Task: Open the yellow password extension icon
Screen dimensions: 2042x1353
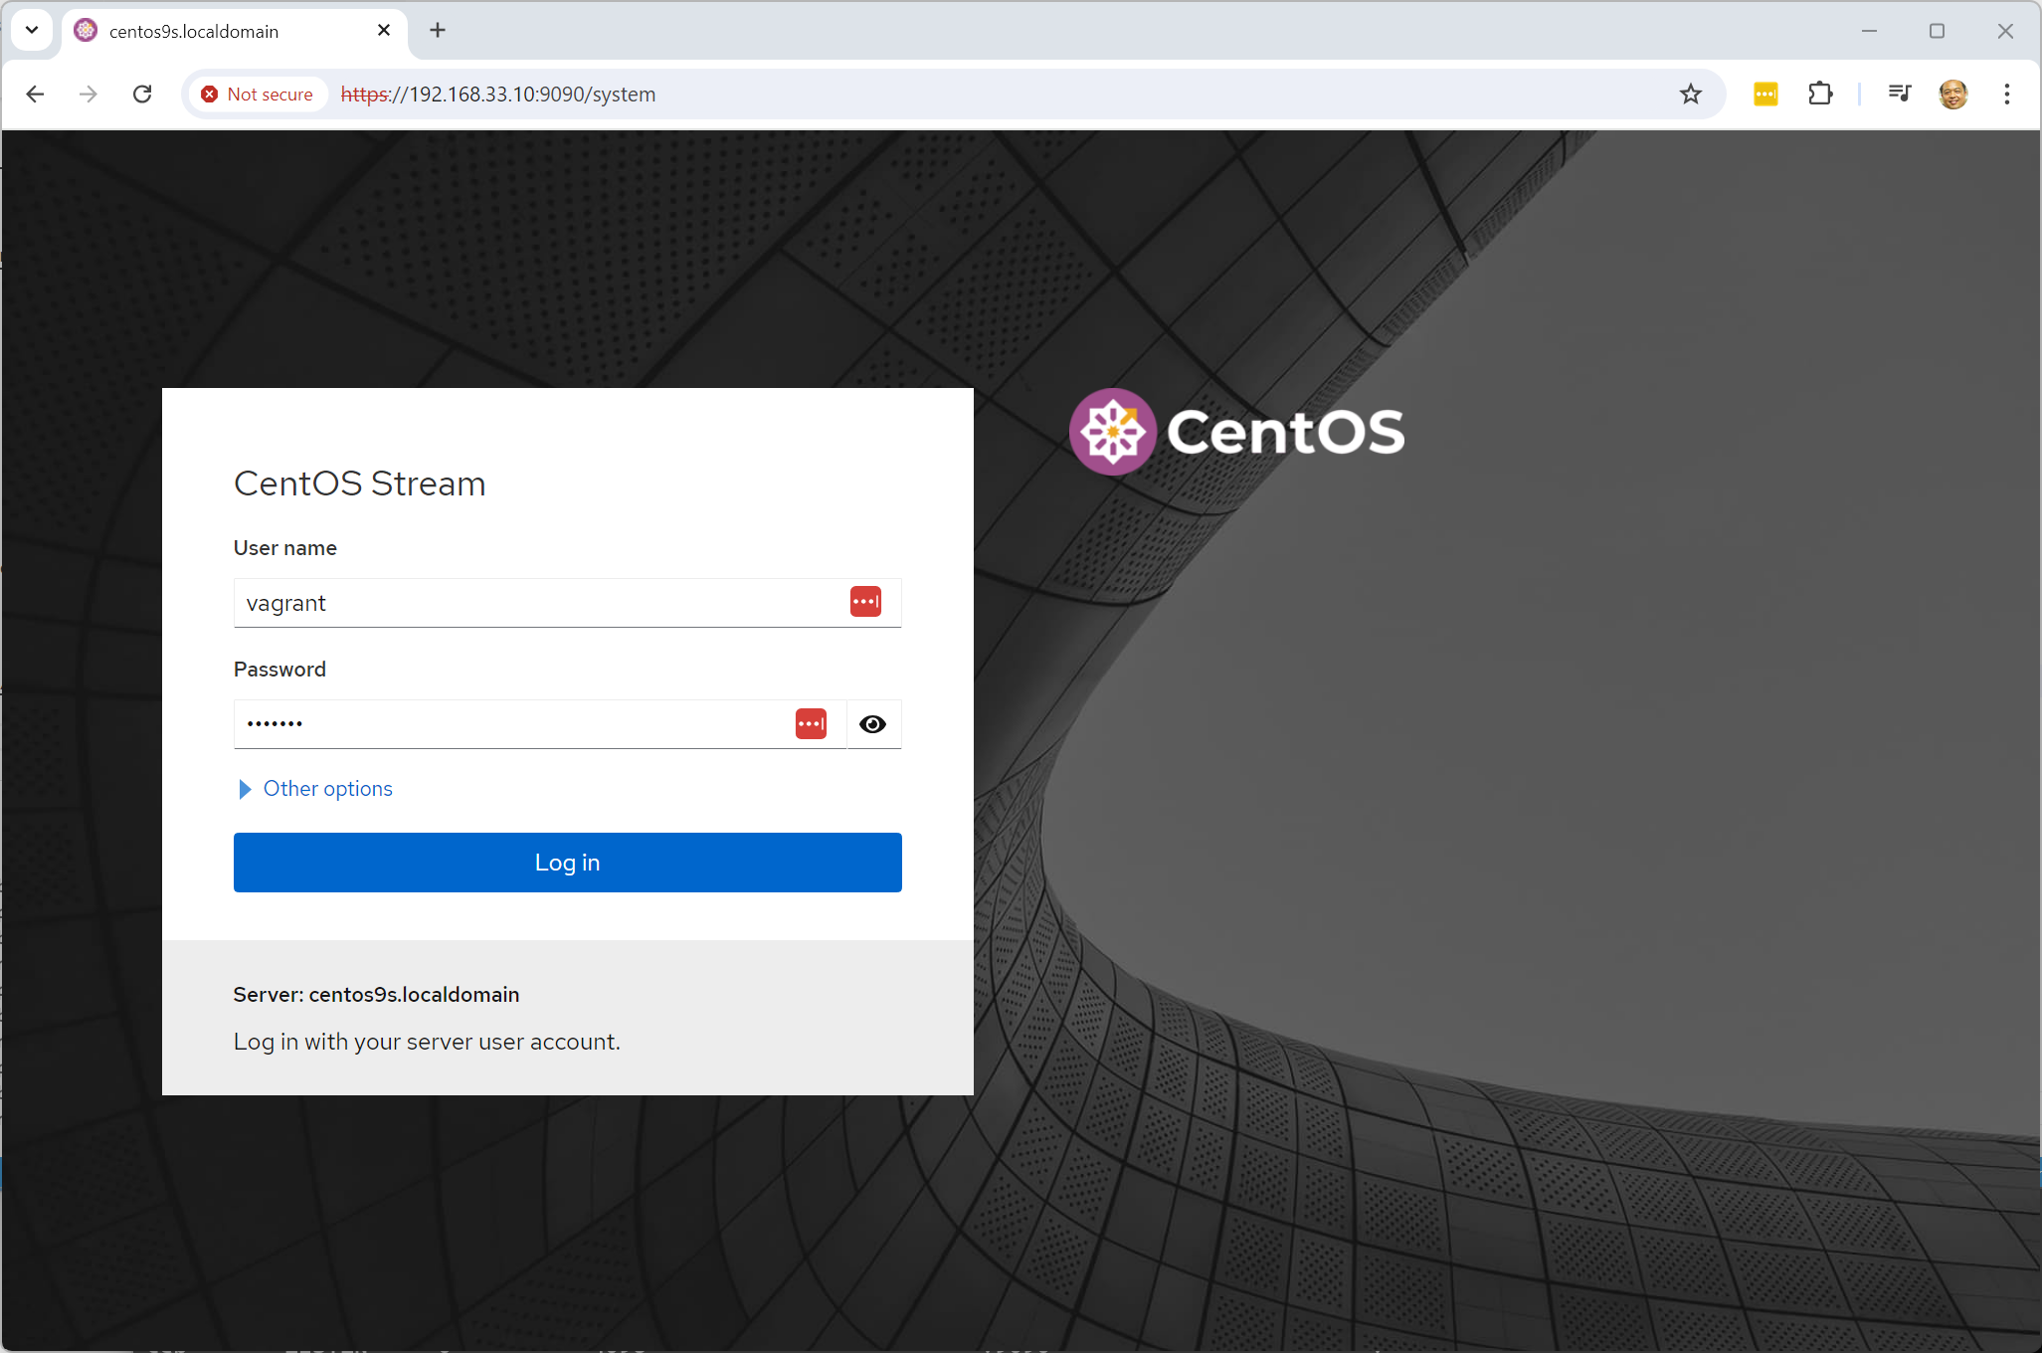Action: coord(1765,95)
